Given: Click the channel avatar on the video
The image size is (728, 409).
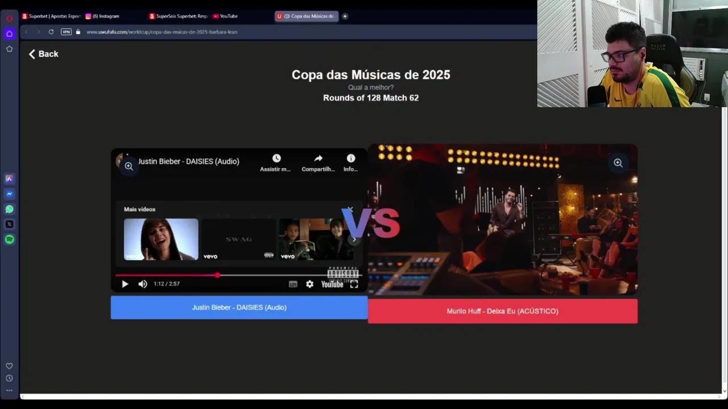Looking at the screenshot, I should (x=121, y=160).
